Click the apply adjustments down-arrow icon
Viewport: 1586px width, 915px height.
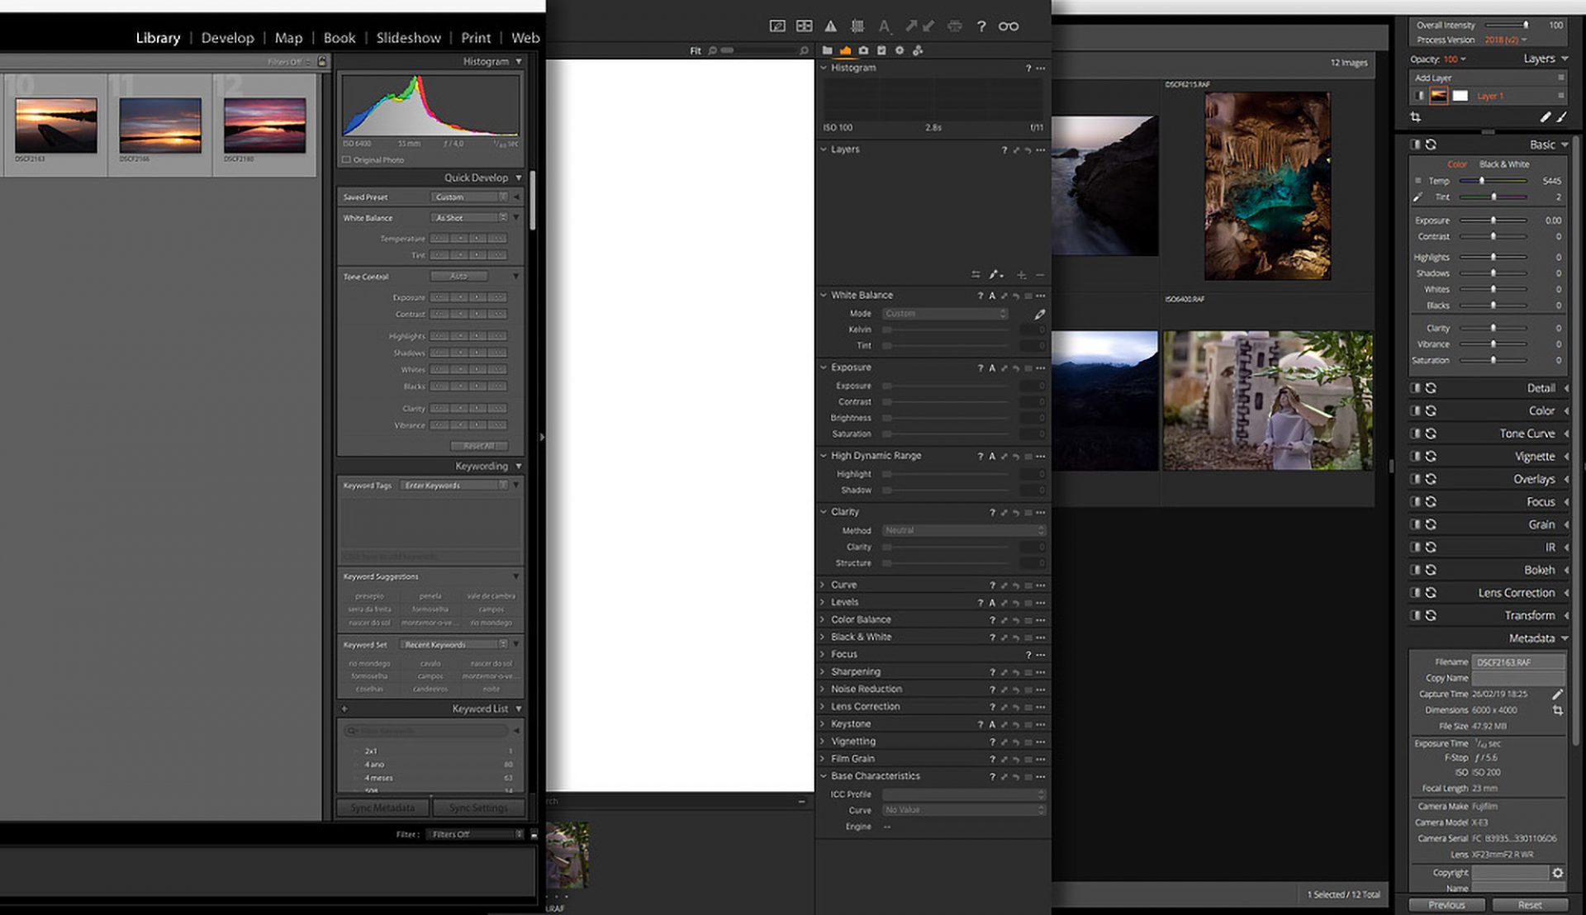click(x=928, y=26)
